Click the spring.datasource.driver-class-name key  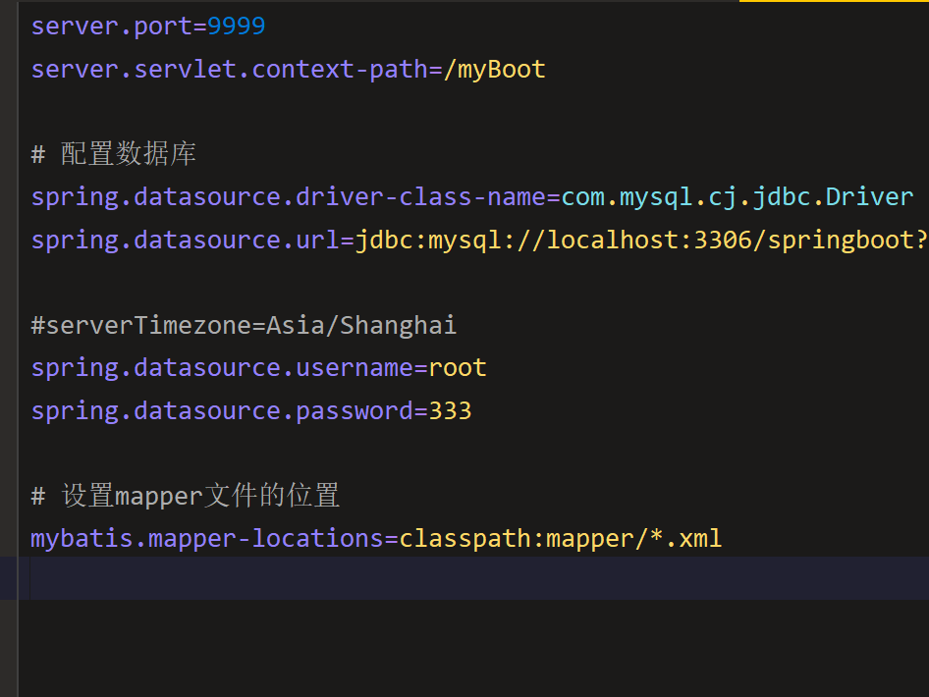(288, 197)
